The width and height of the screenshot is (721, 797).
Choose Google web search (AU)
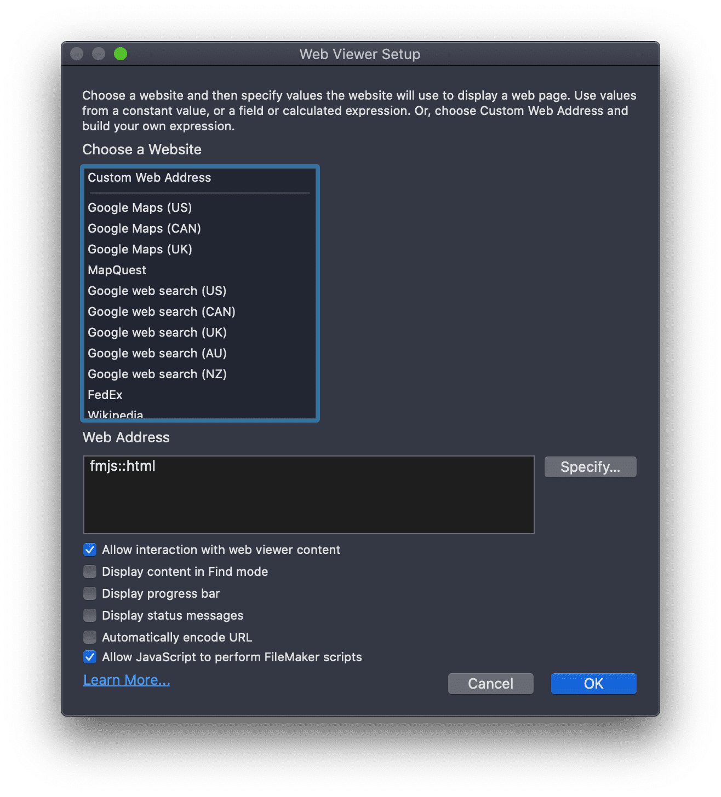pos(199,353)
